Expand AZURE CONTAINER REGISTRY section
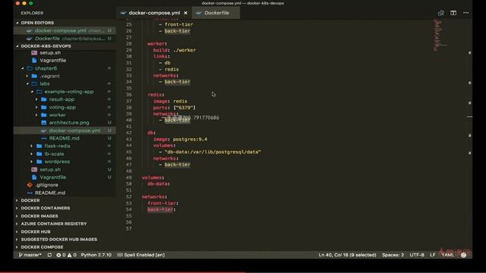 pos(54,224)
